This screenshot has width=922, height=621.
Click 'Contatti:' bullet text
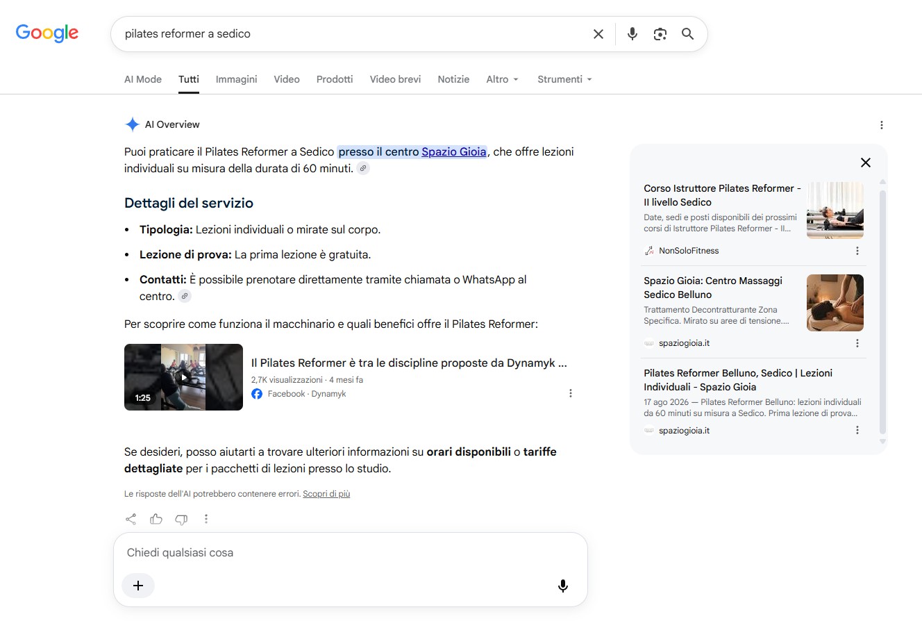click(163, 280)
